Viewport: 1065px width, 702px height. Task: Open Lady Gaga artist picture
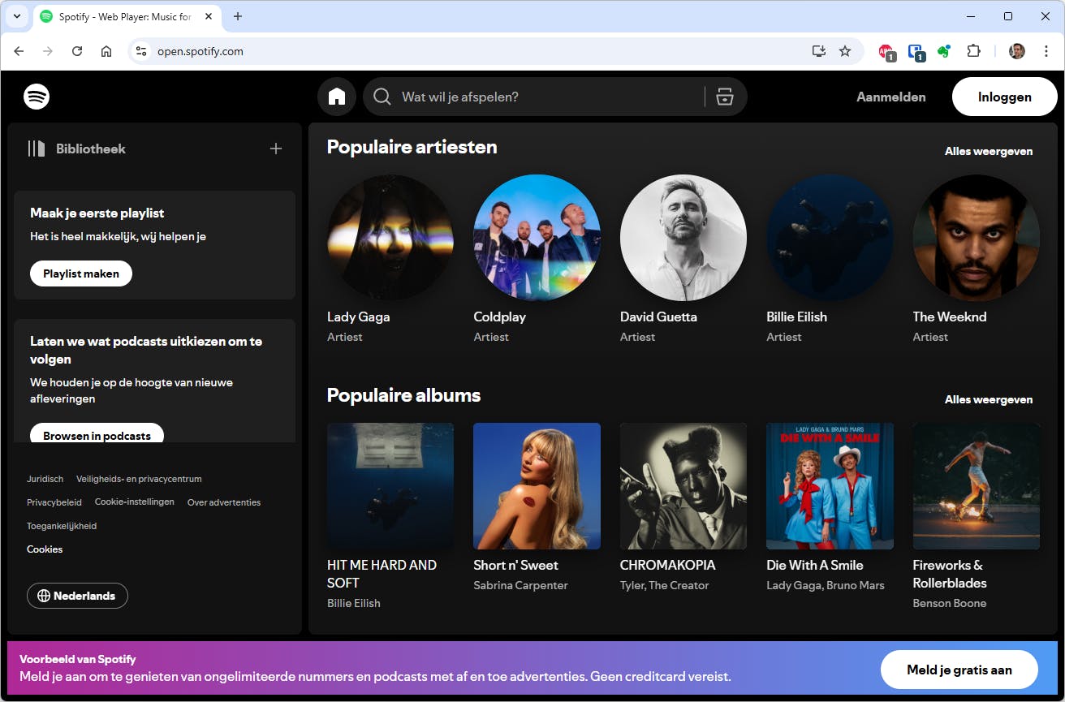pos(390,238)
